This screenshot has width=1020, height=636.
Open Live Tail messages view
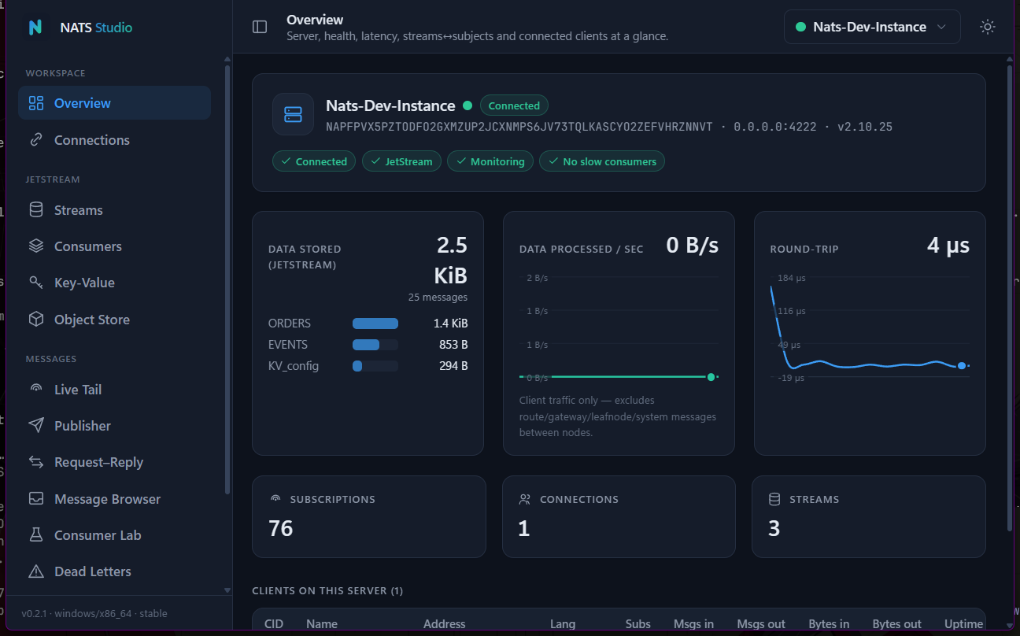(x=114, y=390)
